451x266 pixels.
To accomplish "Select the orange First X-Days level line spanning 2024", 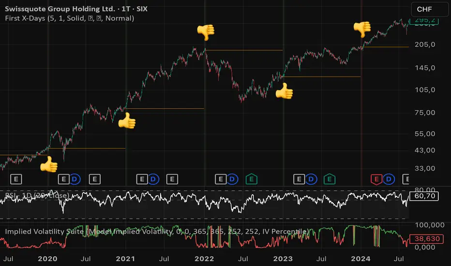I will [385, 47].
